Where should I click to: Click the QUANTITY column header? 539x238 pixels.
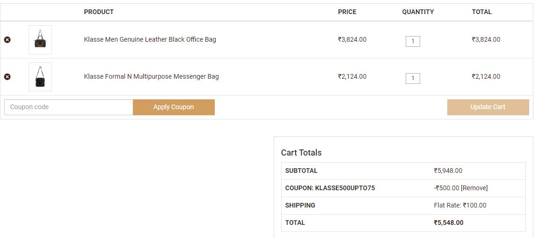point(418,12)
